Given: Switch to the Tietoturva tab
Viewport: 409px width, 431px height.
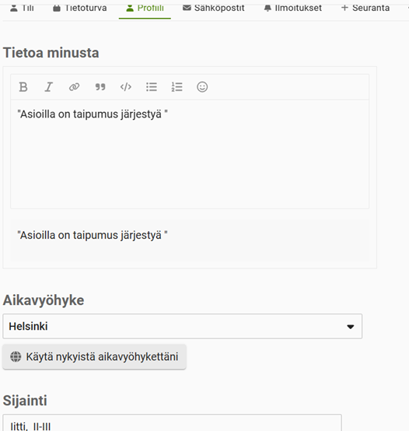Looking at the screenshot, I should pos(79,9).
